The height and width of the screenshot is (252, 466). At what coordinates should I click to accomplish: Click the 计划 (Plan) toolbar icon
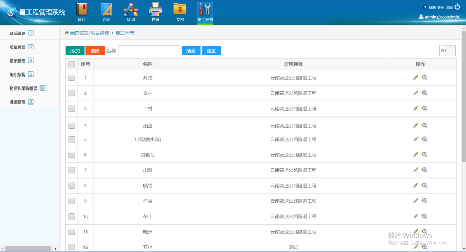(x=130, y=11)
